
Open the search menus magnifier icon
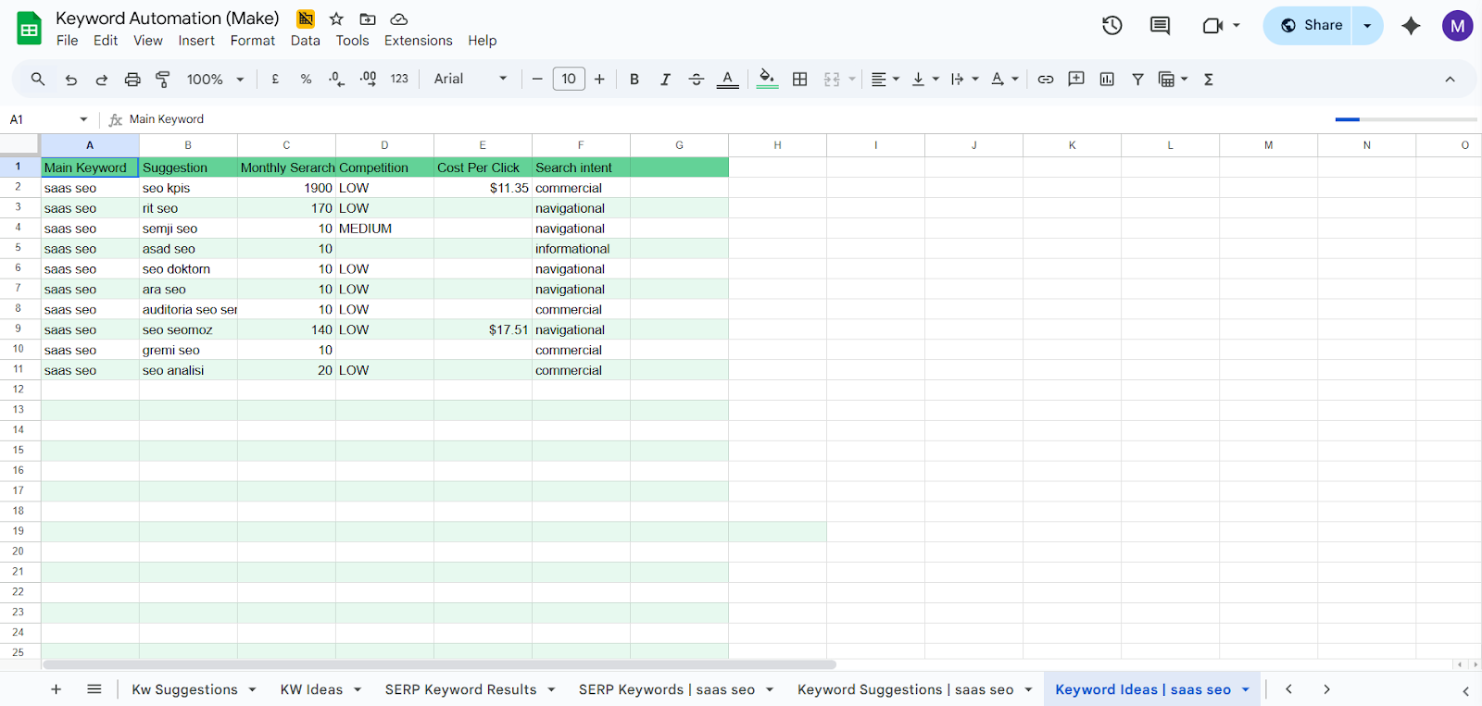(38, 80)
